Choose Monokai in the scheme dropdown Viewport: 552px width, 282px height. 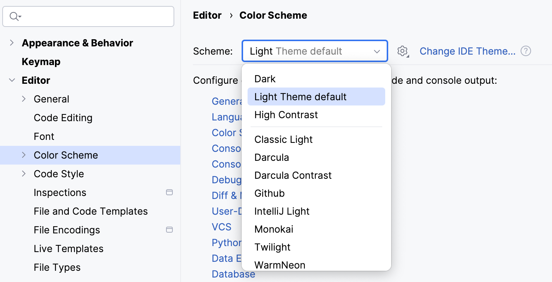click(x=273, y=229)
